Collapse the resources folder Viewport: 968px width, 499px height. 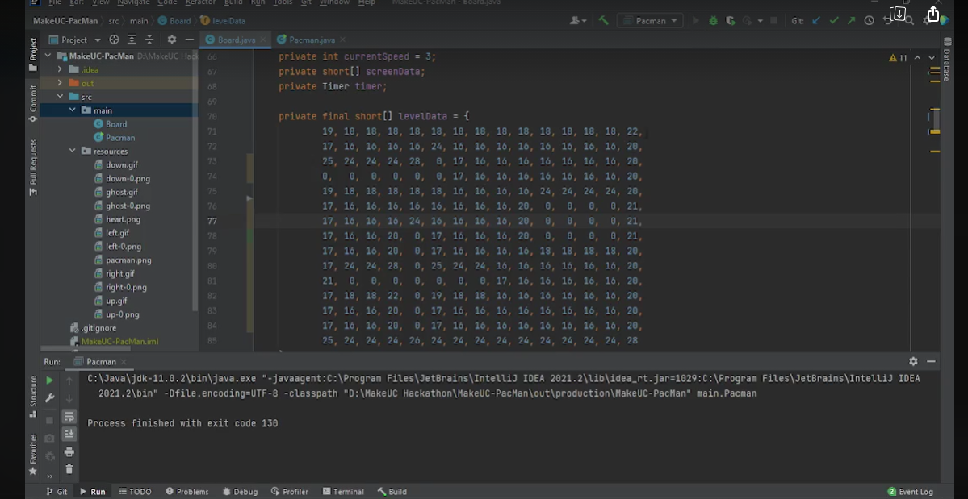click(72, 151)
